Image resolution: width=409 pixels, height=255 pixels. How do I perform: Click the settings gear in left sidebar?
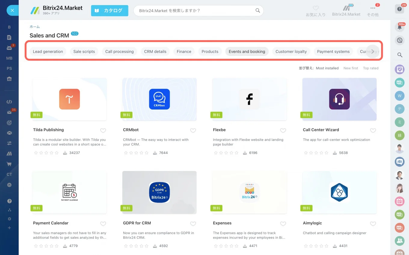coord(9,219)
